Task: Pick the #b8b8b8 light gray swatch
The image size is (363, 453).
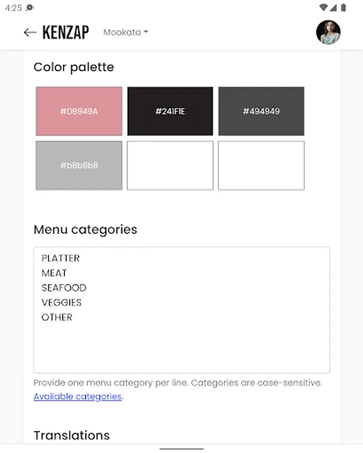Action: pyautogui.click(x=79, y=166)
